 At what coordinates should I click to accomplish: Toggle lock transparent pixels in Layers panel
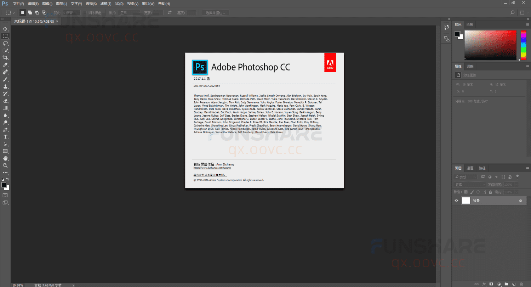(466, 192)
